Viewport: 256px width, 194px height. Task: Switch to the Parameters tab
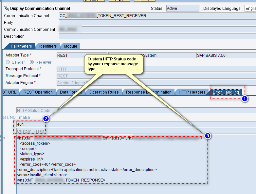coord(21,46)
